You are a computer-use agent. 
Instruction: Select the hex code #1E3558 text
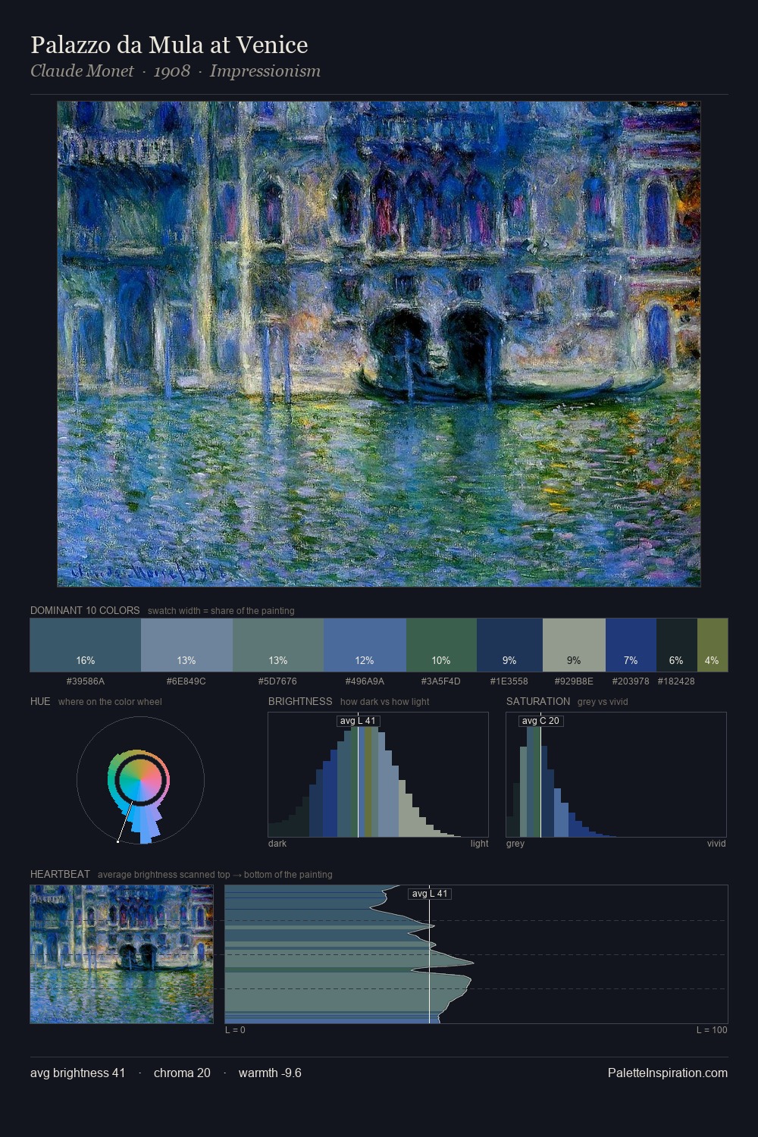[x=509, y=681]
